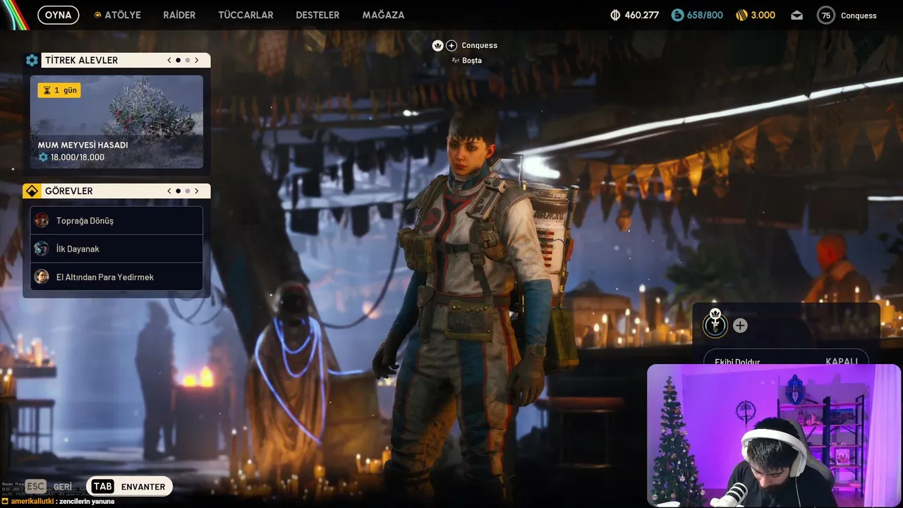Select first Titrek Alevler page dot
Viewport: 903px width, 508px height.
(x=178, y=60)
